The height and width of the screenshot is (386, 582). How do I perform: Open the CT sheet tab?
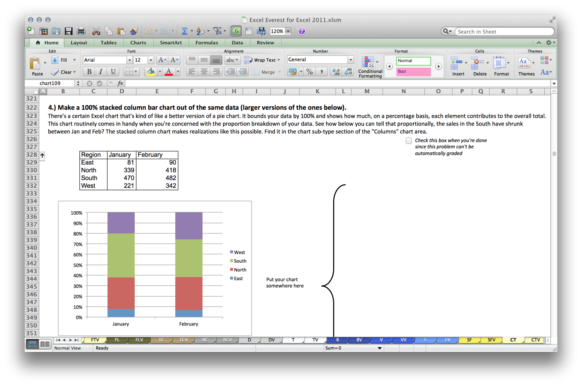point(513,340)
